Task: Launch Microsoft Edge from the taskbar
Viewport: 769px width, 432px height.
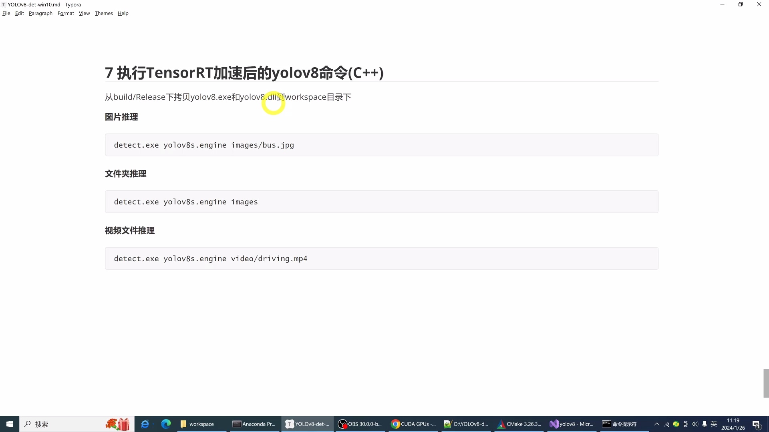Action: click(166, 424)
